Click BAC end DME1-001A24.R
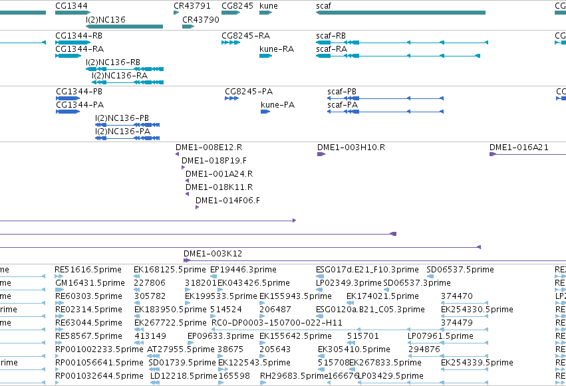 [x=219, y=174]
